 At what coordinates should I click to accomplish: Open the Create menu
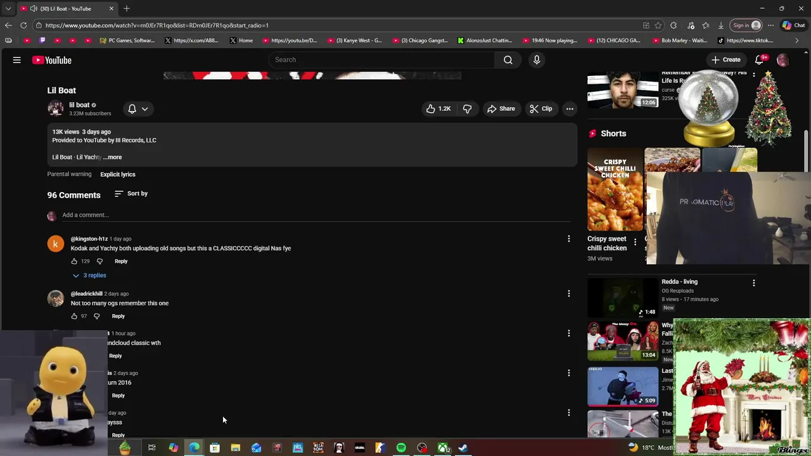pyautogui.click(x=726, y=60)
